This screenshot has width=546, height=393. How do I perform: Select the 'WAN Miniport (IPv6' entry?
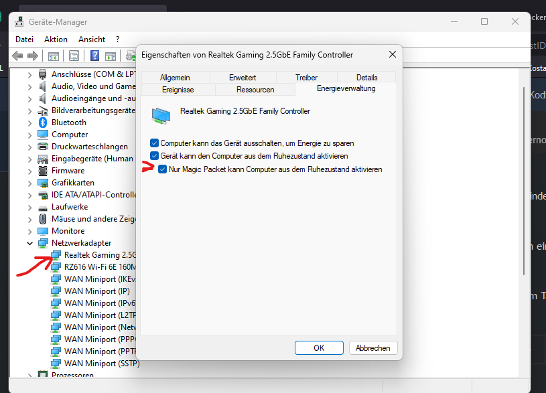point(100,303)
